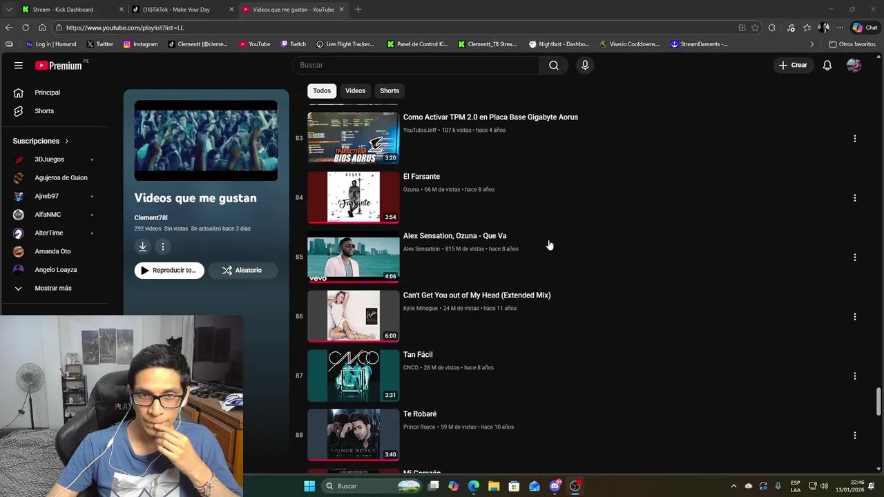Screen dimensions: 884x497
Task: Open the browser settings ellipsis menu
Action: tap(840, 28)
